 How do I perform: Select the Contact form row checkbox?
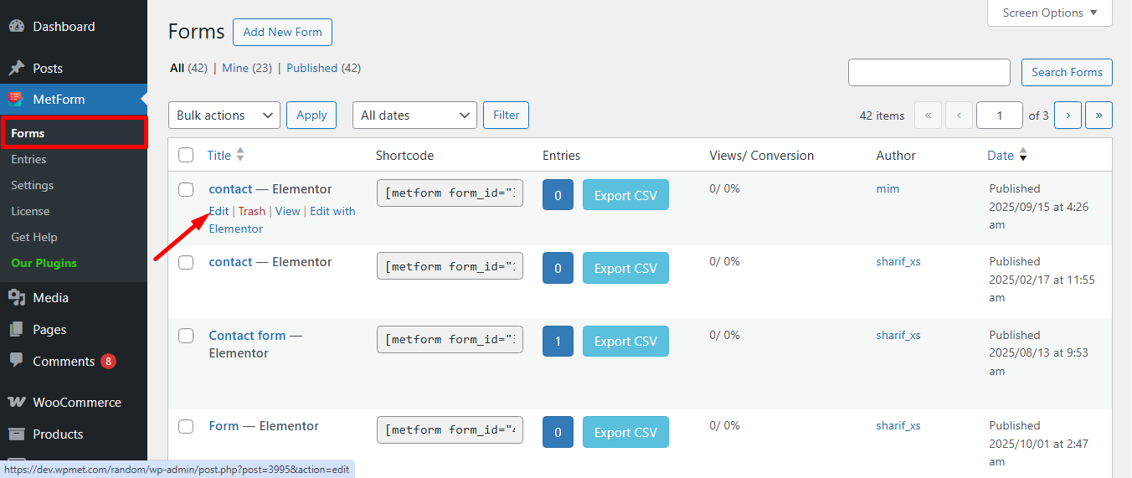tap(186, 336)
